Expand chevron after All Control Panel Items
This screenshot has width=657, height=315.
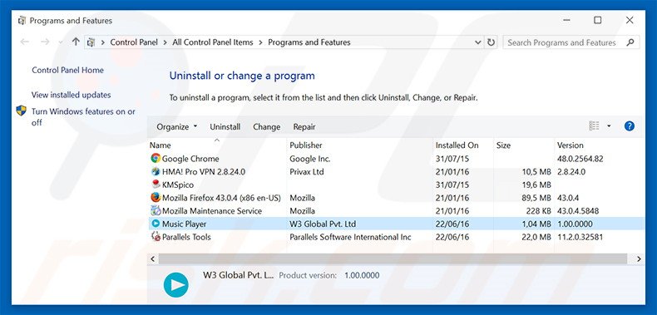(260, 42)
